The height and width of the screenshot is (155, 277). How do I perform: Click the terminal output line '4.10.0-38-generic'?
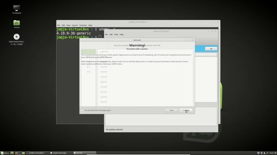74,33
